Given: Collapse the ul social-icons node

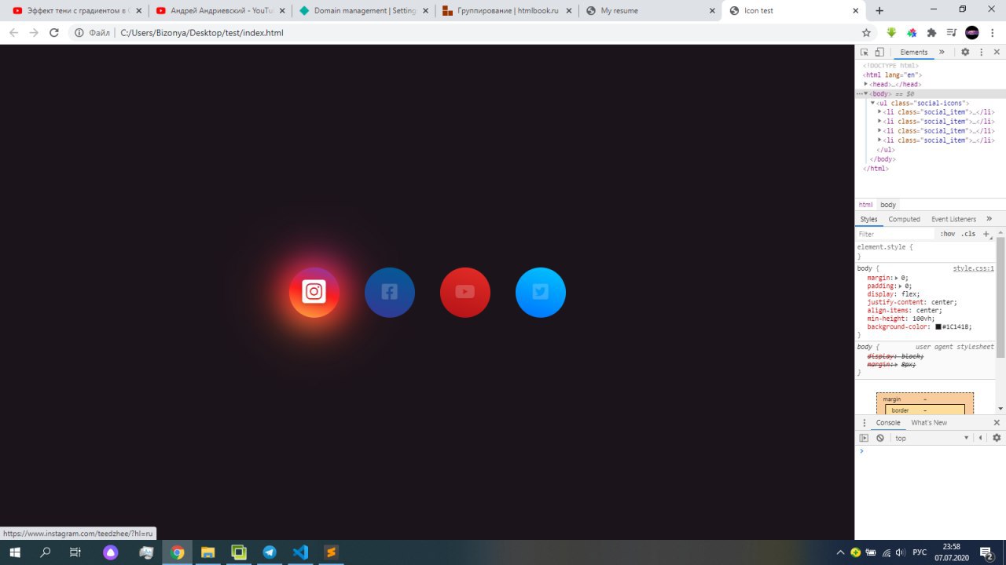Looking at the screenshot, I should (872, 103).
